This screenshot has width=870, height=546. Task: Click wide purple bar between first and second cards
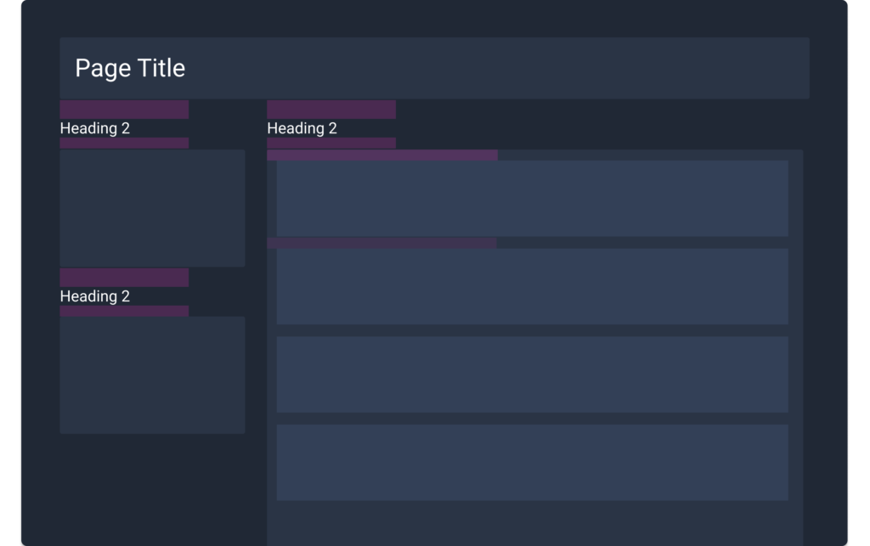point(381,244)
